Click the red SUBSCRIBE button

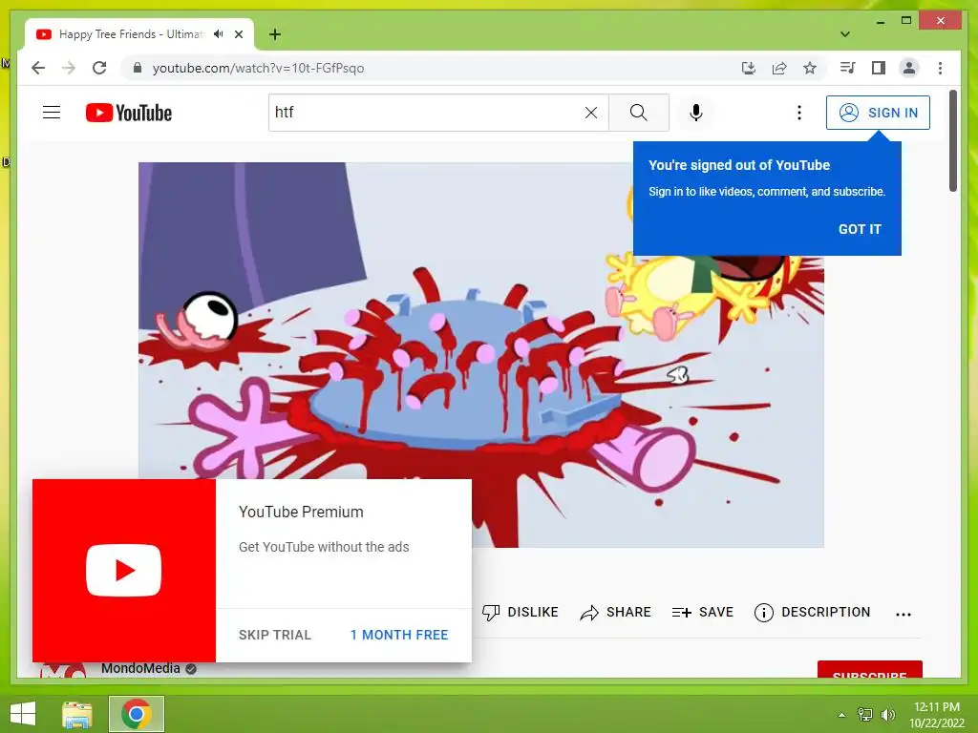tap(869, 670)
